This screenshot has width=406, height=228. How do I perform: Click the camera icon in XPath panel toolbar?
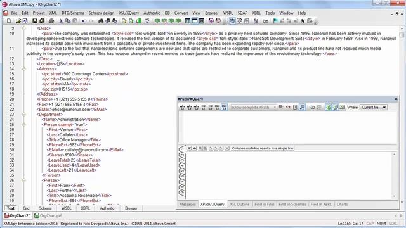coord(312,107)
